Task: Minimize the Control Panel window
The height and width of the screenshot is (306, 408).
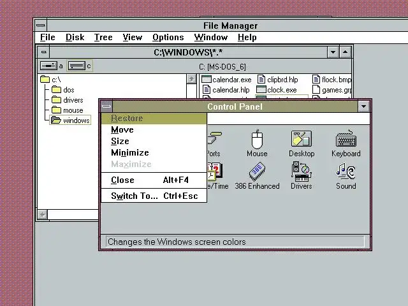Action: 363,106
